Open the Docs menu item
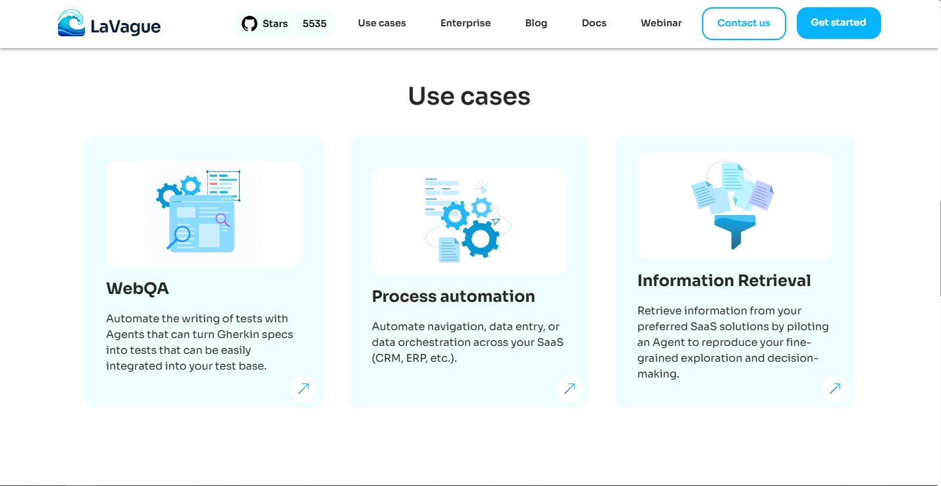 tap(594, 23)
